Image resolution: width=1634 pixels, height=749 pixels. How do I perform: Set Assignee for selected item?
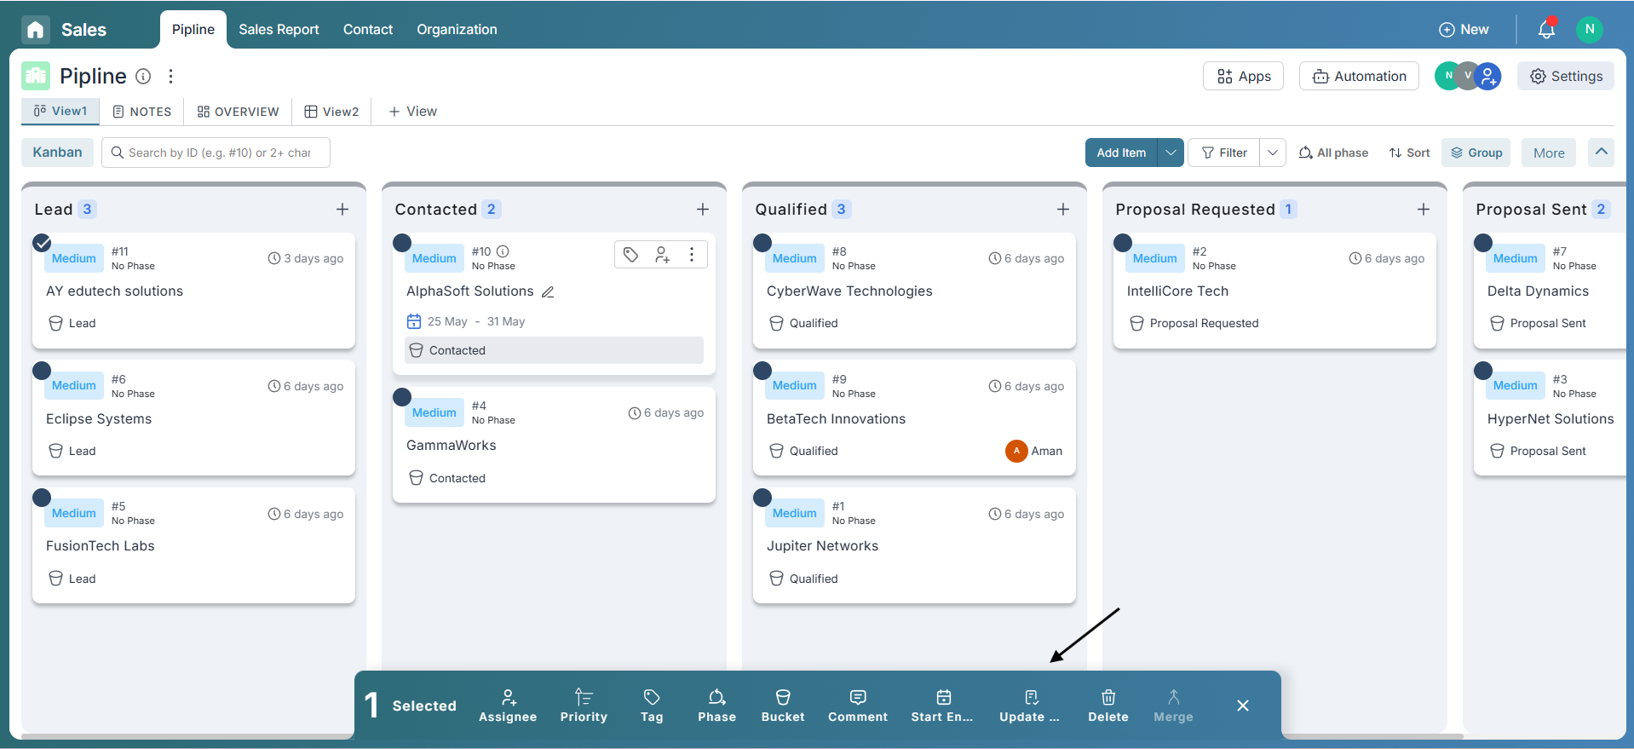click(508, 706)
